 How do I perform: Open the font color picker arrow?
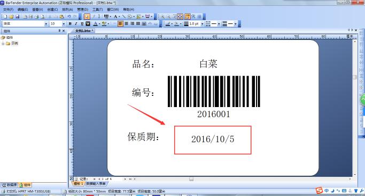(99, 23)
